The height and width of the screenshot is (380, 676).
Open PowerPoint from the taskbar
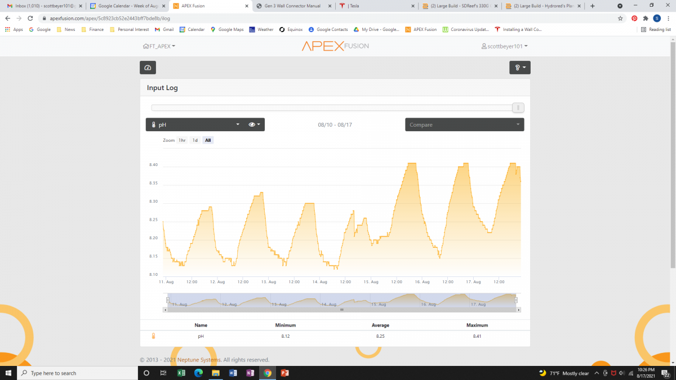click(x=284, y=373)
